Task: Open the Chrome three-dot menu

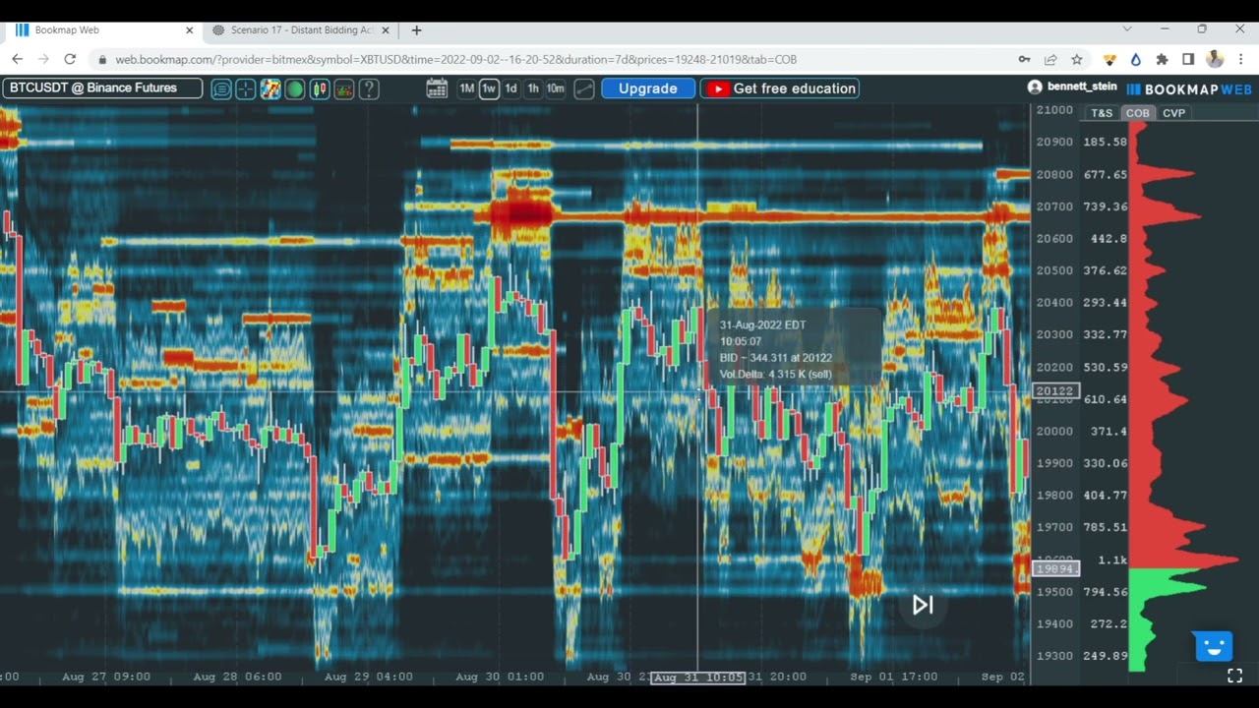Action: [x=1240, y=60]
